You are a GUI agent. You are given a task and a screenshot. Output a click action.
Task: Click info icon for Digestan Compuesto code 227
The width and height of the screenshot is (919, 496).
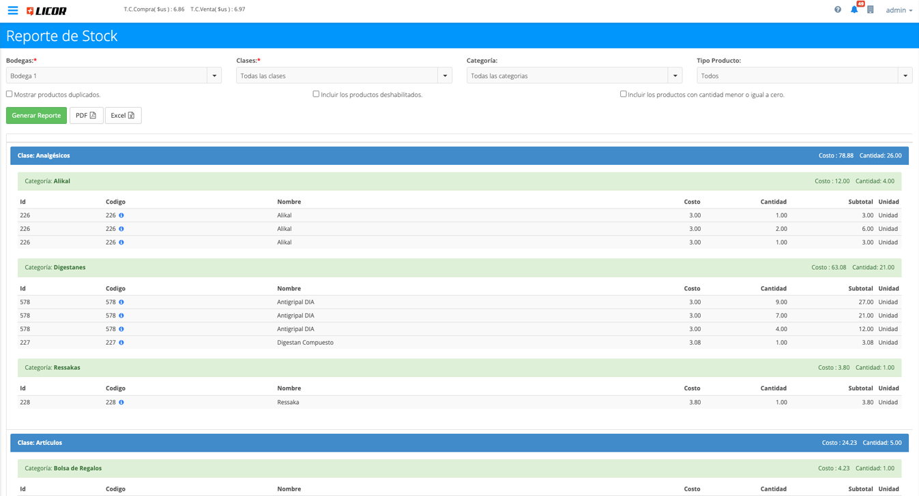click(x=121, y=343)
